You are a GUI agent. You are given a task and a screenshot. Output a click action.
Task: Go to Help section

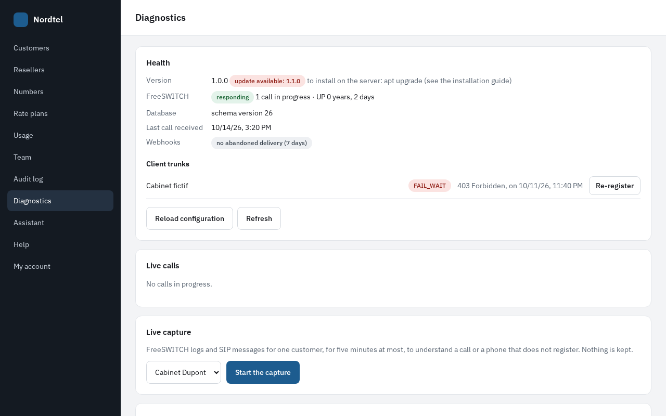(x=60, y=244)
